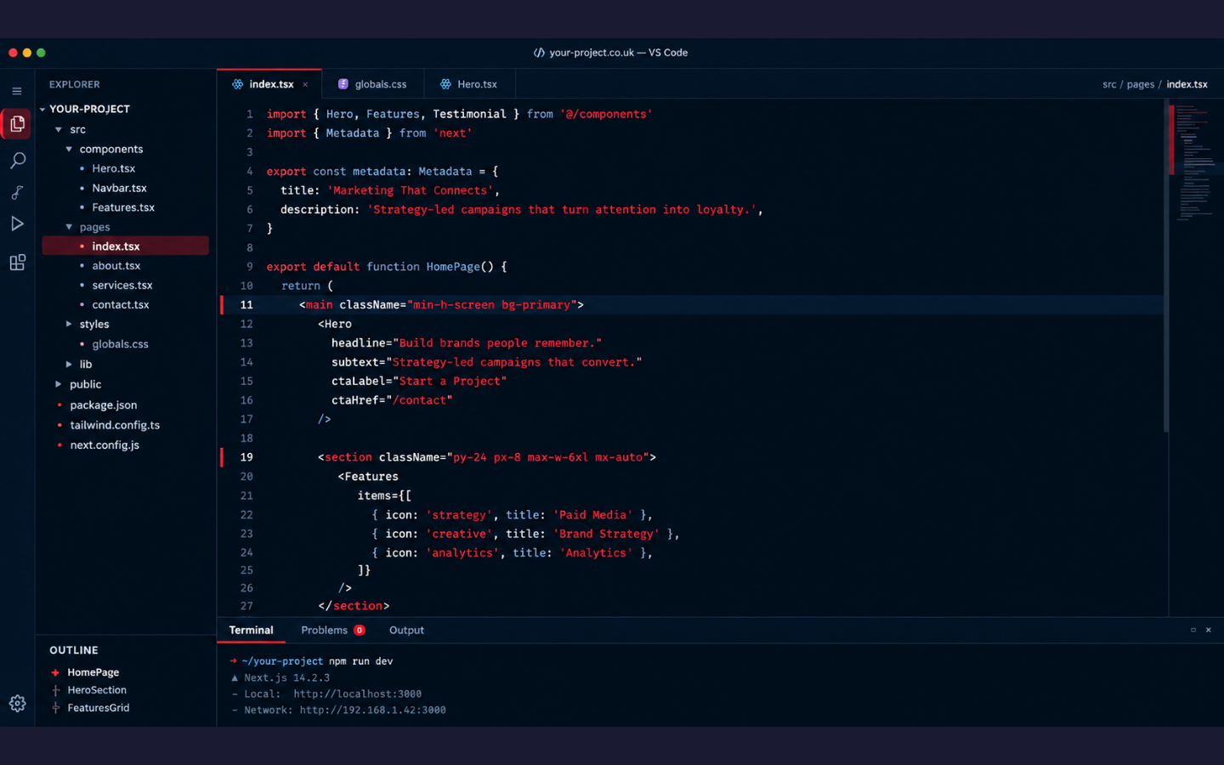Viewport: 1224px width, 765px height.
Task: Open the http://192.168.1.42:3000 network link
Action: pyautogui.click(x=372, y=711)
